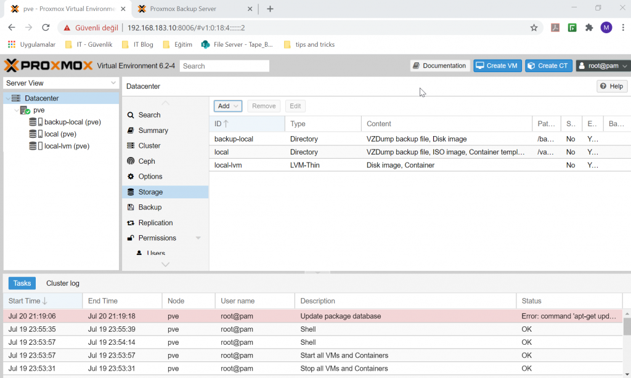The image size is (631, 378).
Task: Click the Edit storage button
Action: (295, 106)
